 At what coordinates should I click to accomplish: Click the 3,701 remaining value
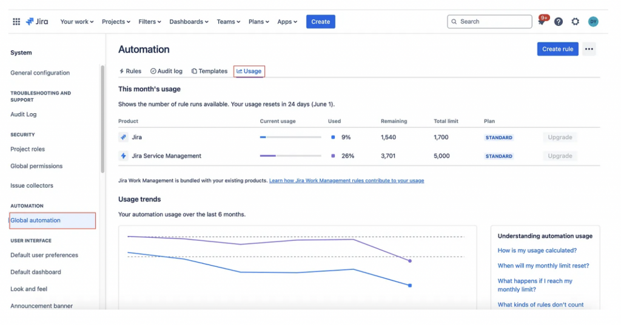coord(388,156)
